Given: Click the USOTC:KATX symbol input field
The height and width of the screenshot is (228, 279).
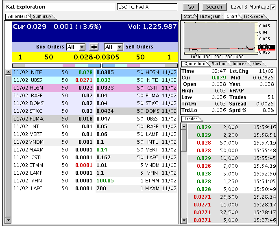Looking at the screenshot, I should [x=147, y=7].
